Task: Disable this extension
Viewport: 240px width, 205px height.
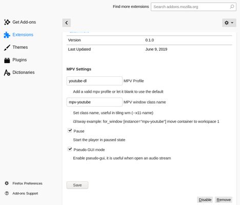Action: [205, 200]
